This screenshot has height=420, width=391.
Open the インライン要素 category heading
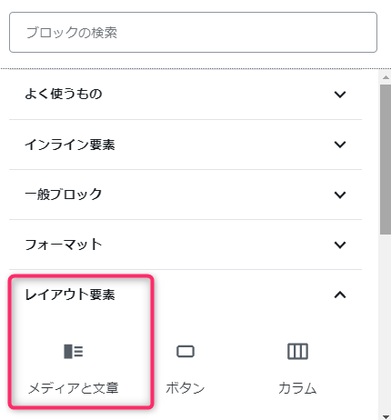pos(70,145)
